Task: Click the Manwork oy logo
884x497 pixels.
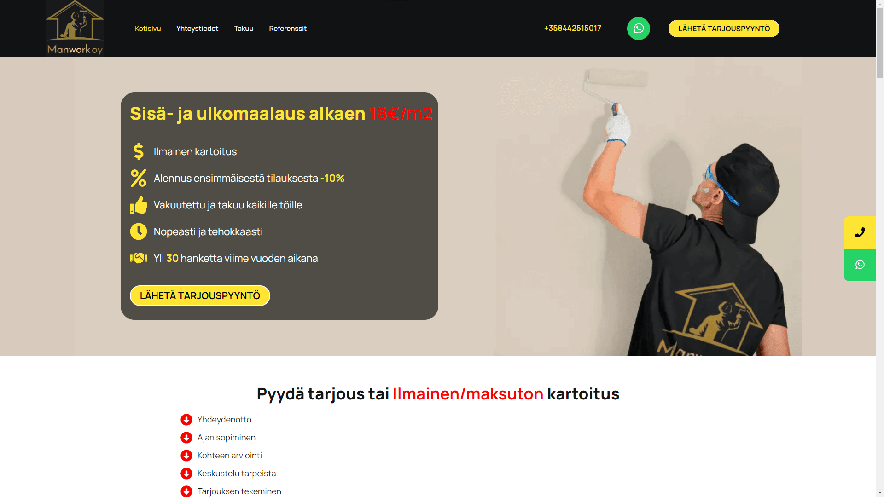Action: point(75,28)
